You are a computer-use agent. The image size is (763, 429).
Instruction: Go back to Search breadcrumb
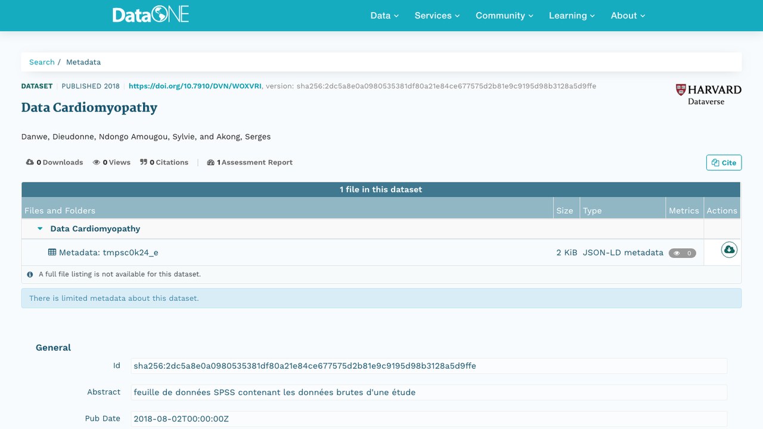(x=42, y=62)
